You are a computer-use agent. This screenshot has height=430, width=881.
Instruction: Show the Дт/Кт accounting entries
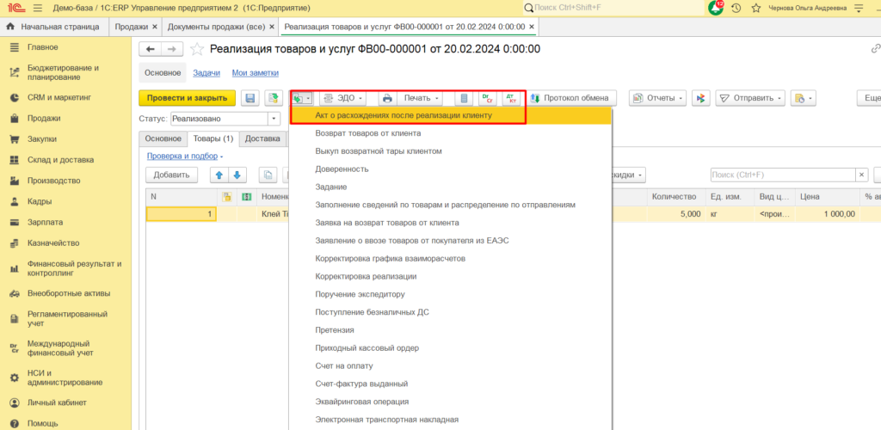pyautogui.click(x=511, y=98)
